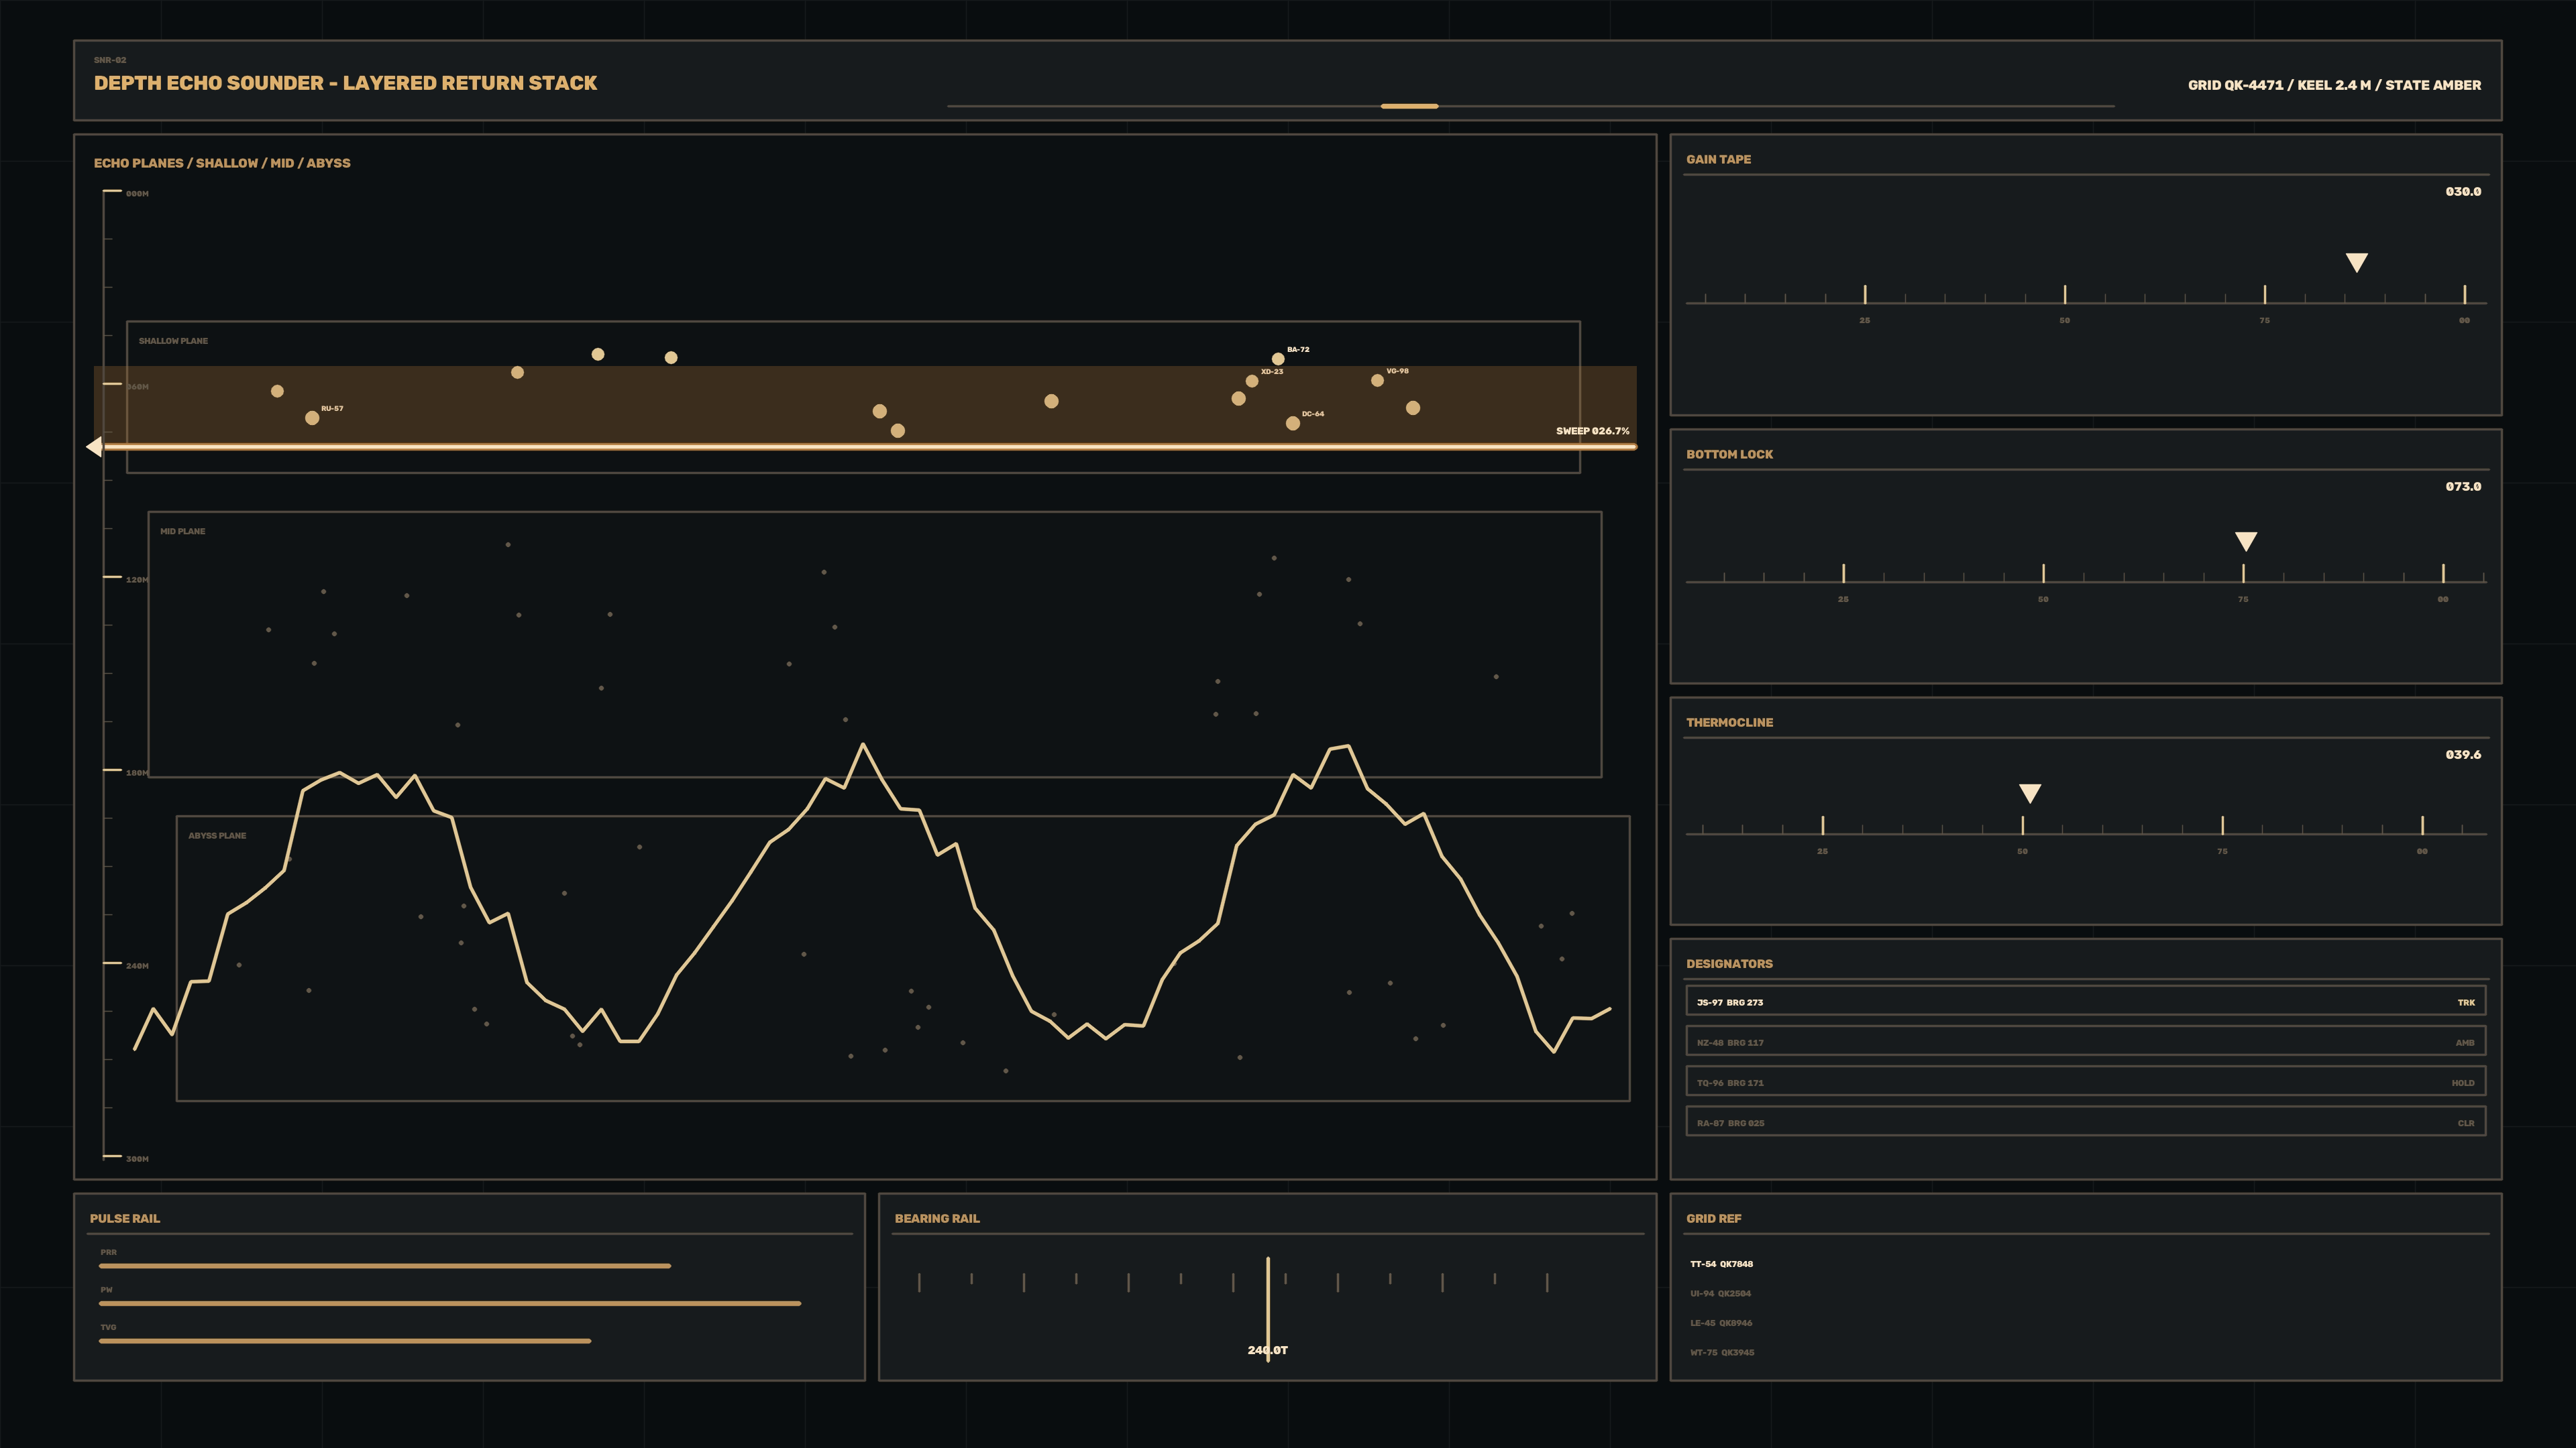Click the Bottom Lock triangle pointer

pos(2246,542)
